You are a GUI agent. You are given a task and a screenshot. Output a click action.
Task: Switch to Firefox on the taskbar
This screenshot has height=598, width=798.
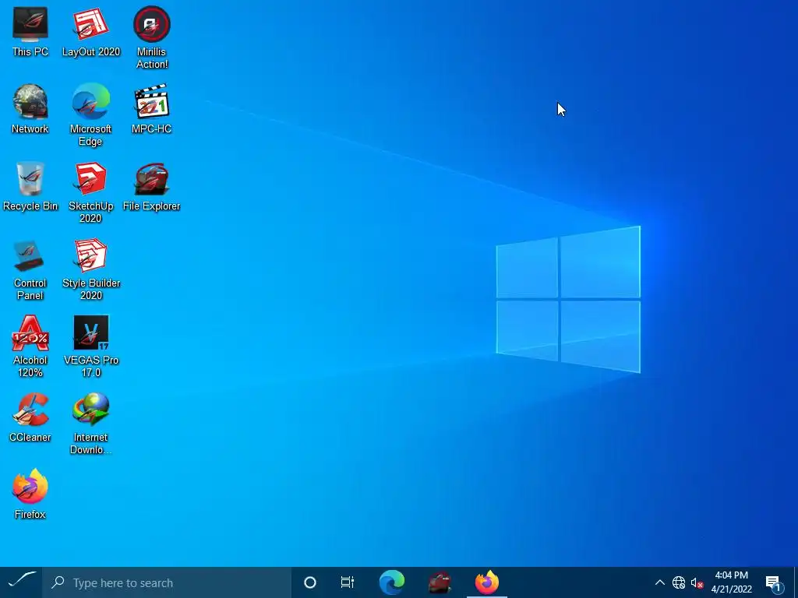pyautogui.click(x=487, y=582)
